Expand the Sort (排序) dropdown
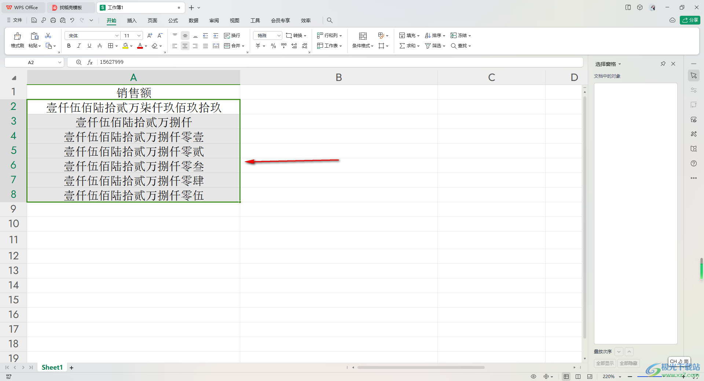 click(x=444, y=36)
